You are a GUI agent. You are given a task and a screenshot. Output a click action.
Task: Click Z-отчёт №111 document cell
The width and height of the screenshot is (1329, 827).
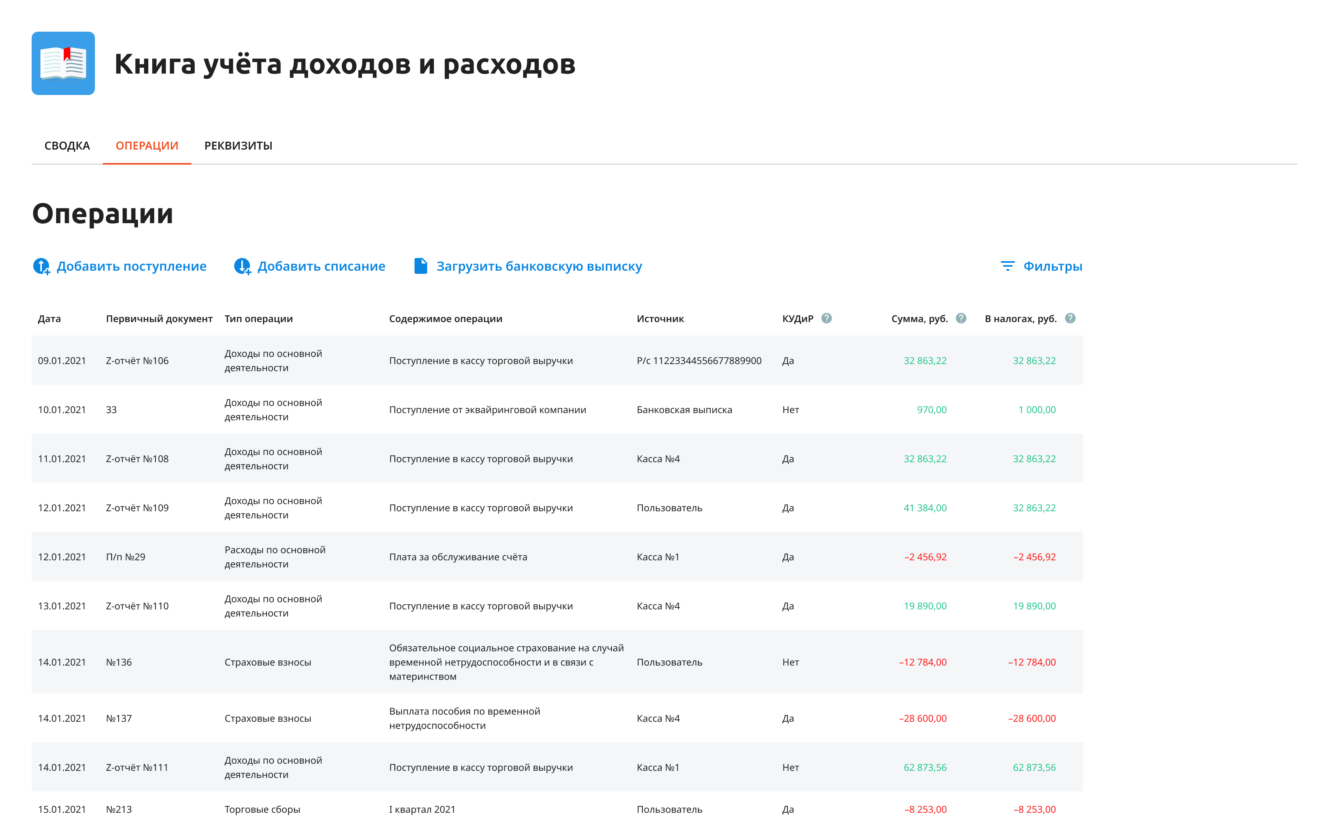[137, 767]
